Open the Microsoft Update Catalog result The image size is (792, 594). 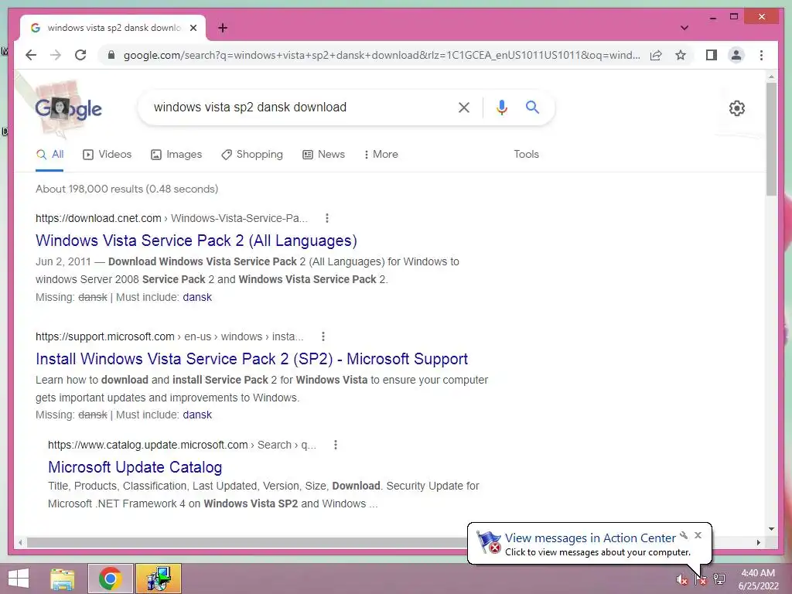135,467
